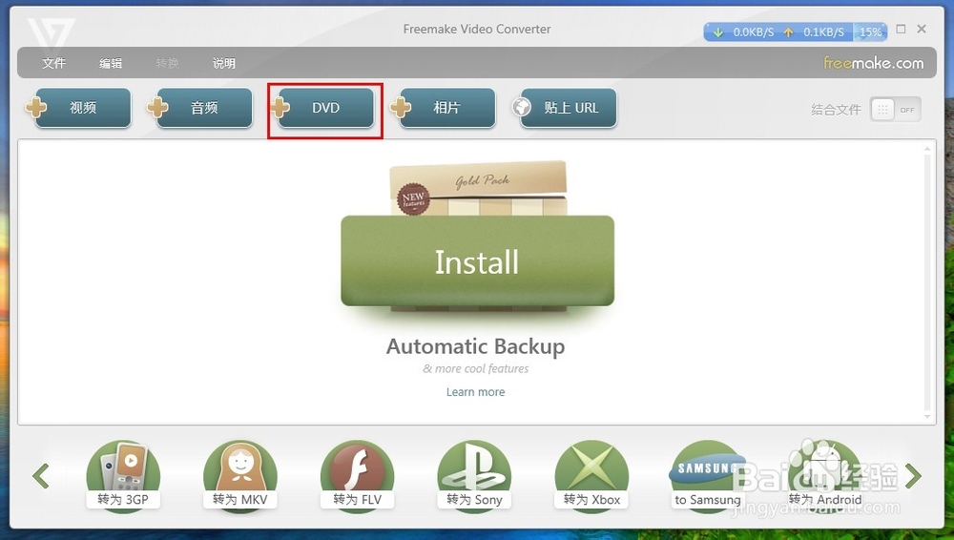This screenshot has height=540, width=954.
Task: Maximize the Freemake Video Converter window
Action: click(x=902, y=29)
